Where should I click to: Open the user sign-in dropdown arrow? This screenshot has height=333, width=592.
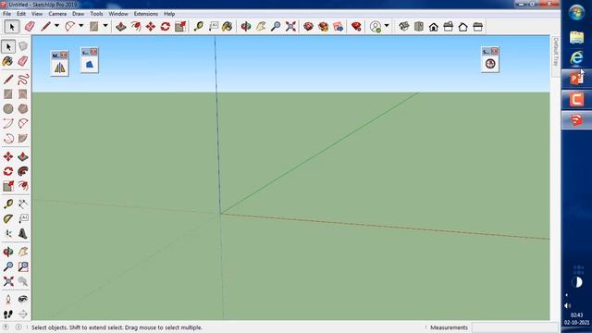point(387,26)
